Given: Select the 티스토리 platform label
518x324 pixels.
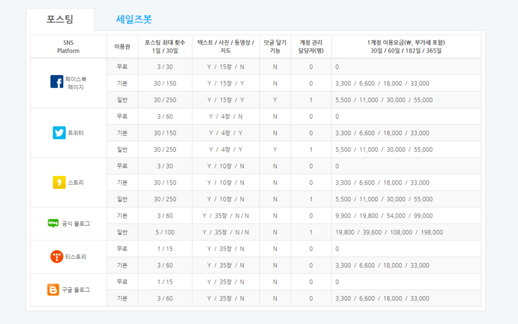Looking at the screenshot, I should (76, 257).
